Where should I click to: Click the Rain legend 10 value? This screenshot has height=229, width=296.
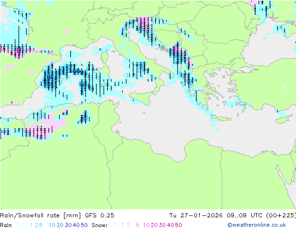[52, 225]
